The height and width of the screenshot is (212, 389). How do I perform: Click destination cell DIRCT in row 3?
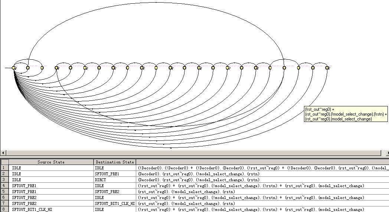[x=115, y=180]
